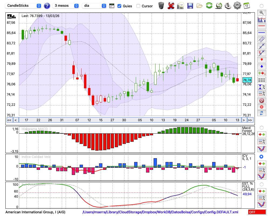The width and height of the screenshot is (270, 216).
Task: Select the radio button beside MACD panel
Action: click(x=261, y=127)
